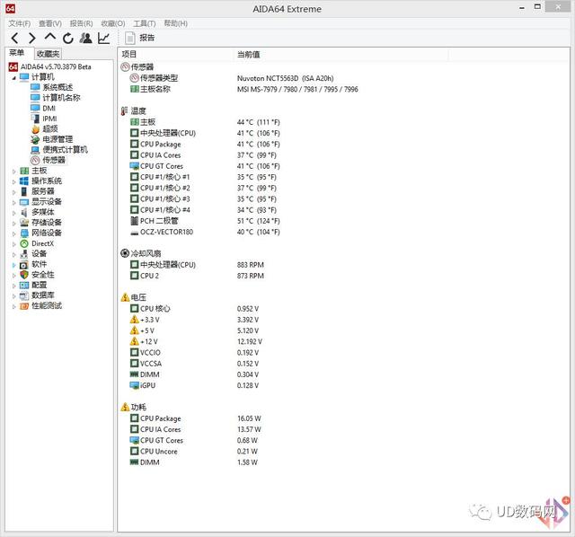The height and width of the screenshot is (537, 575).
Task: Select the CPU GT Cores temperature row icon
Action: pos(134,166)
